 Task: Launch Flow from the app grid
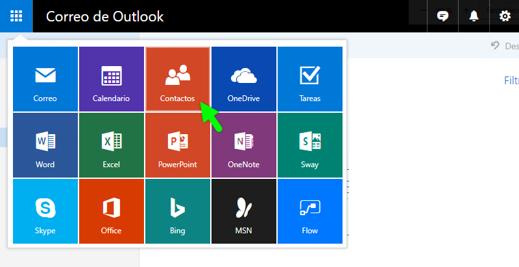309,211
